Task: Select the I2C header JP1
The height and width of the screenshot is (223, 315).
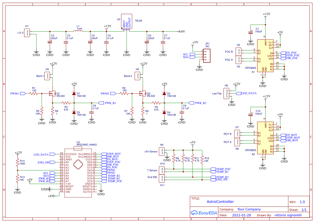Action: click(207, 55)
